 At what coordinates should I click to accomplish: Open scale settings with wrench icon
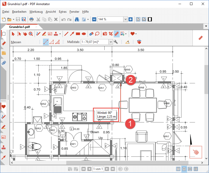pyautogui.click(x=116, y=42)
